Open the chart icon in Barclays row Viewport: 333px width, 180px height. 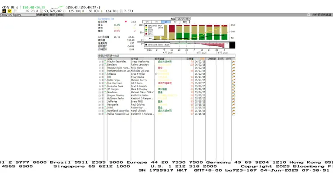[x=234, y=65]
